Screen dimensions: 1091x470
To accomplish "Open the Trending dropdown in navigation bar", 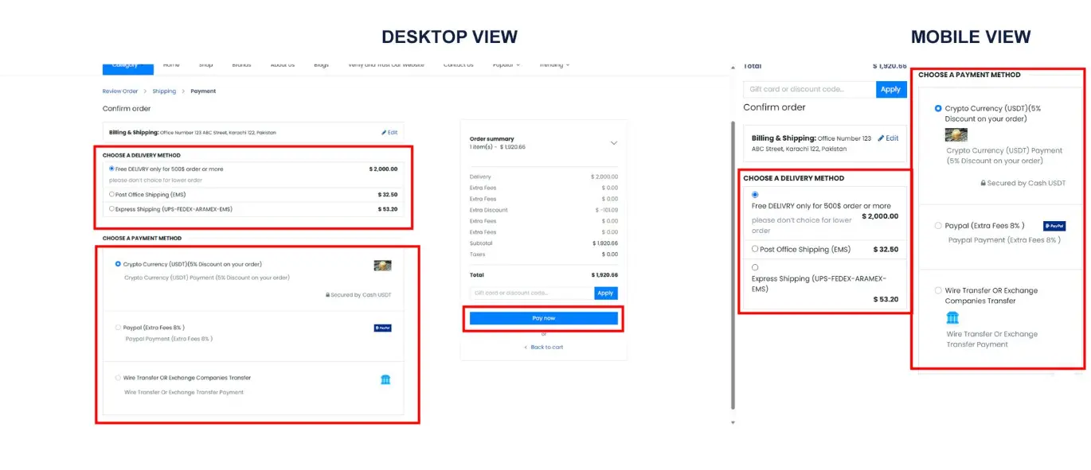I will (553, 65).
